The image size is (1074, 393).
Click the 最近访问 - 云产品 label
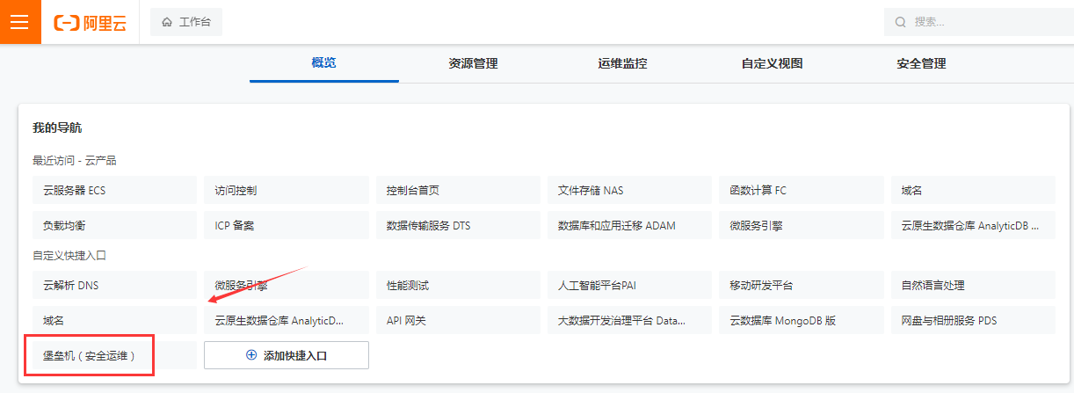tap(75, 161)
